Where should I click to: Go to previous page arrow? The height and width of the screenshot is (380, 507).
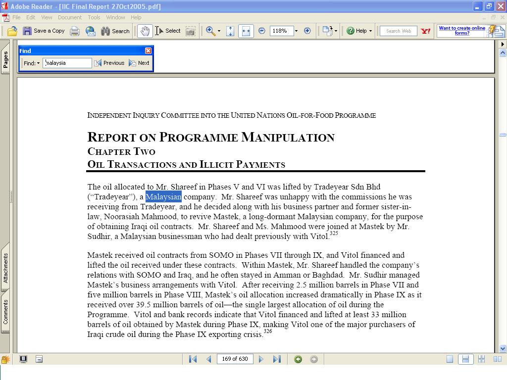pyautogui.click(x=209, y=359)
